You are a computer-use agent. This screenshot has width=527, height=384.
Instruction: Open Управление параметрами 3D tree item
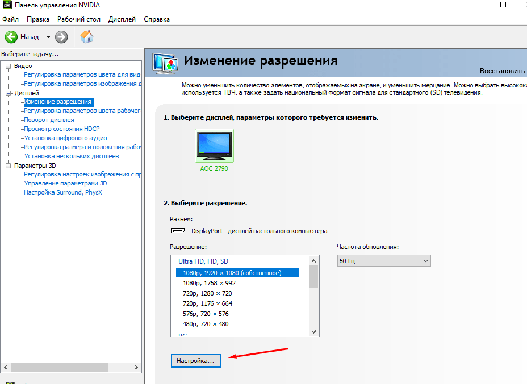(65, 184)
